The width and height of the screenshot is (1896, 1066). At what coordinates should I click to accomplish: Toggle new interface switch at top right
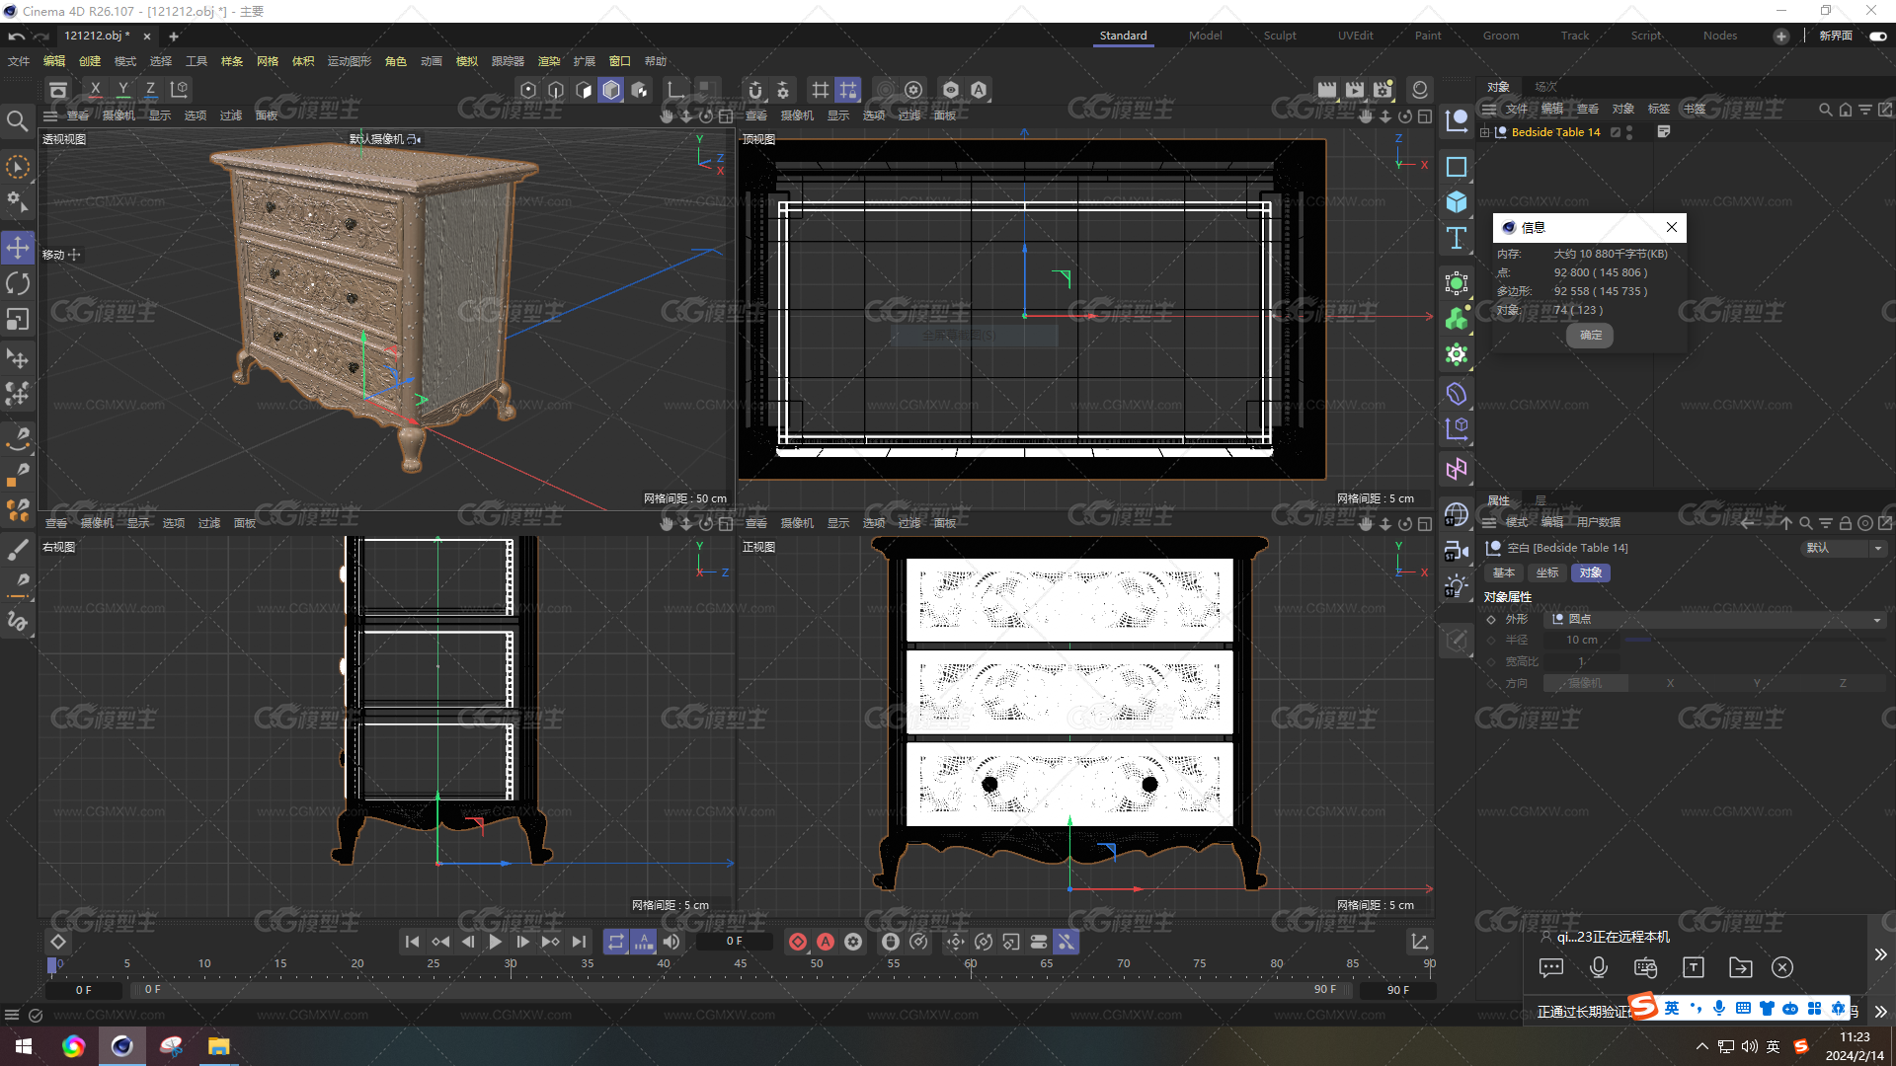1877,36
